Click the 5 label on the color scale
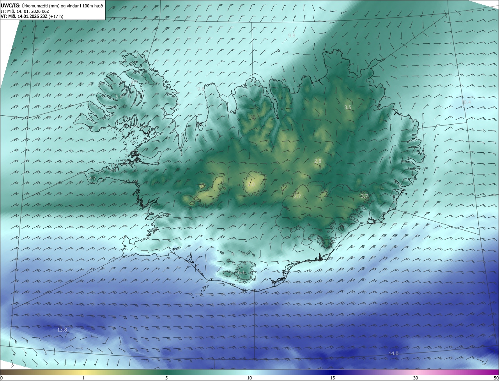Viewport: 499px width, 381px height. (166, 378)
